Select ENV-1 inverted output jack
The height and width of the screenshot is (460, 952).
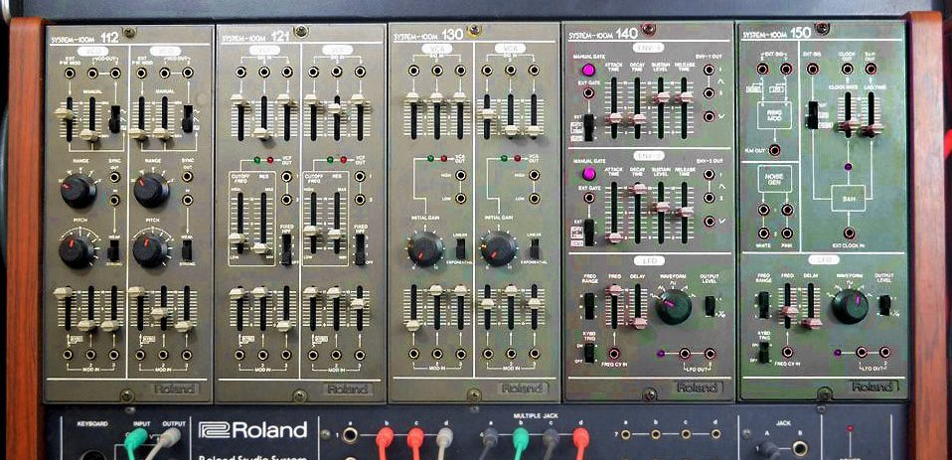[x=709, y=116]
